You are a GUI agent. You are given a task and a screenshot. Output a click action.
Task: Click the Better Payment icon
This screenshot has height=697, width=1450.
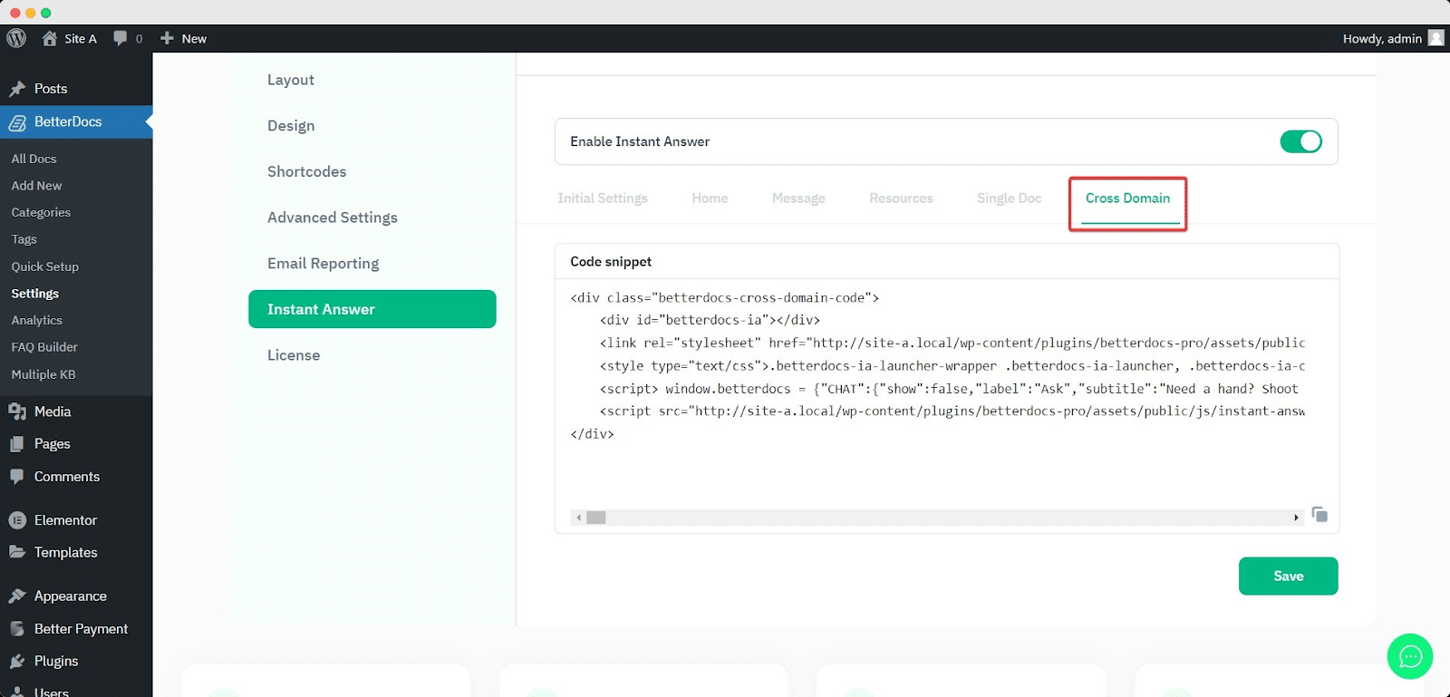tap(17, 629)
